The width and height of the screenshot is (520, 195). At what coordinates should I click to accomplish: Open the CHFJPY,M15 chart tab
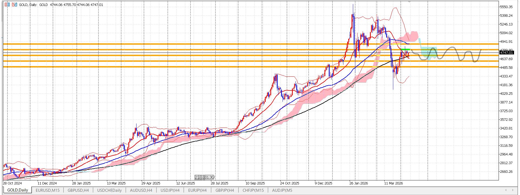click(x=253, y=190)
